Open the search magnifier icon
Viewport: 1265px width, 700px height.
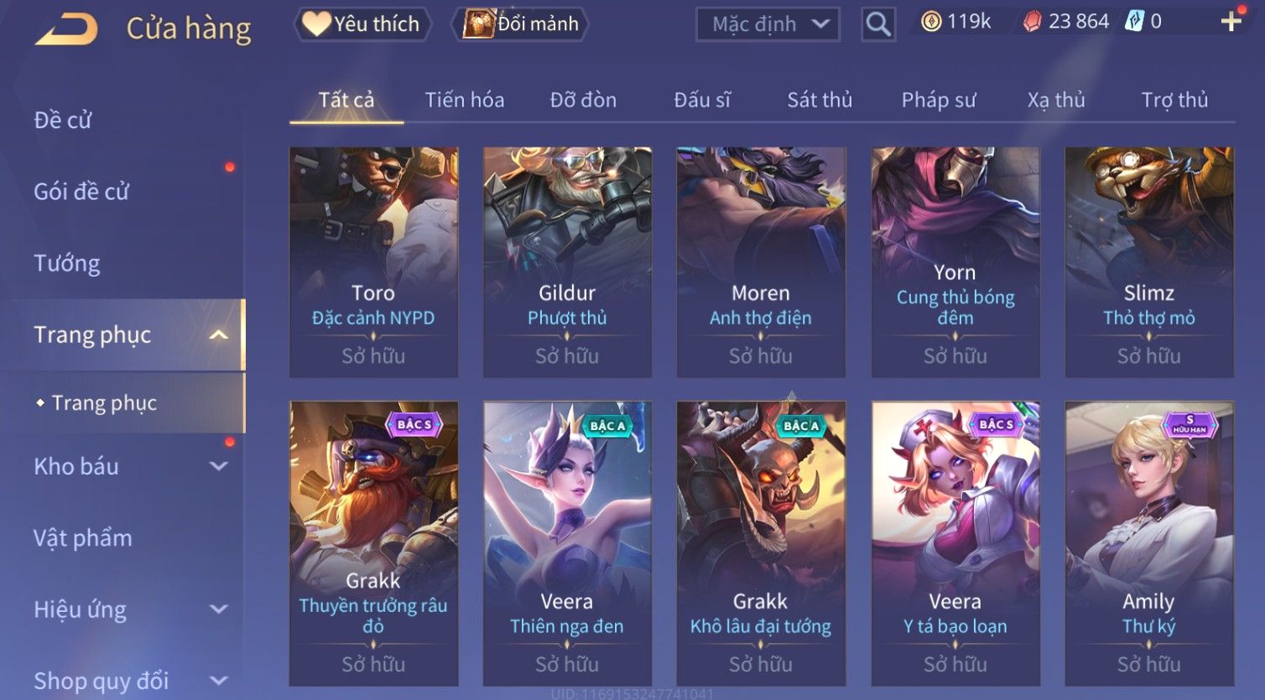[878, 24]
